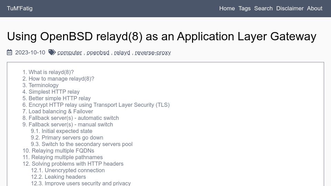Click the calendar date icon
331x186 pixels.
point(10,52)
